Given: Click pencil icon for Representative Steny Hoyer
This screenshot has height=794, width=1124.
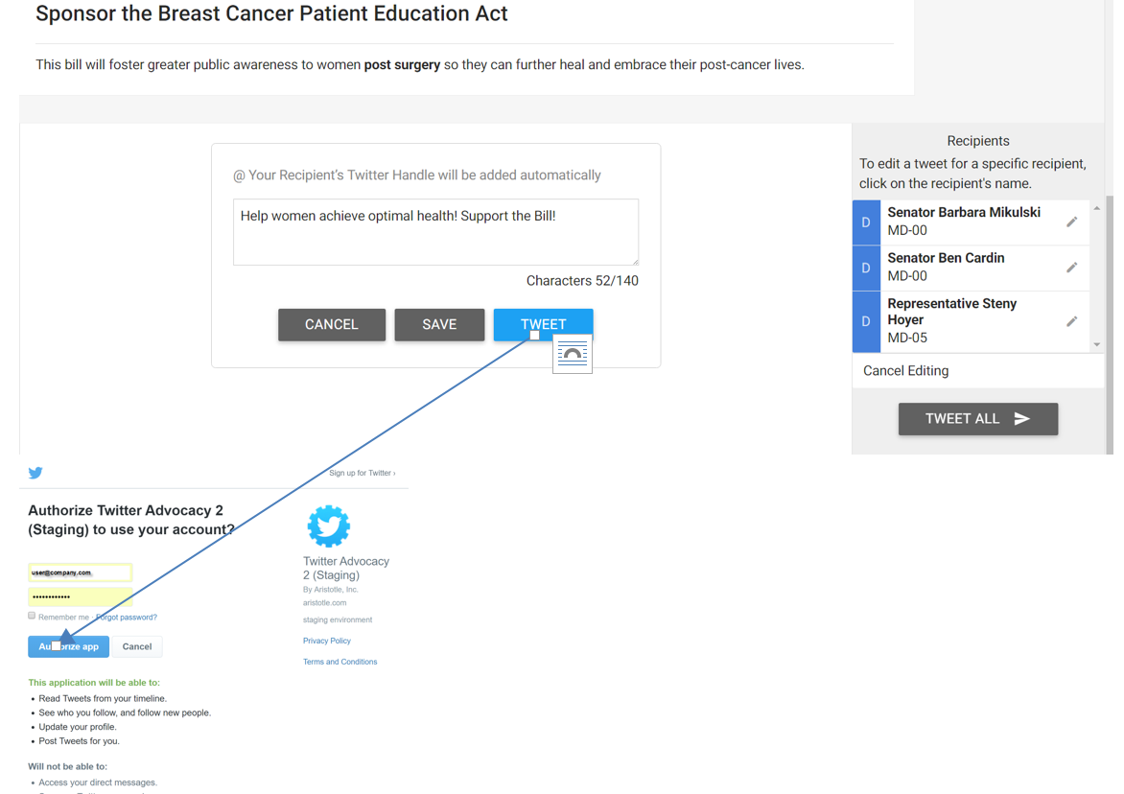Looking at the screenshot, I should [1071, 321].
